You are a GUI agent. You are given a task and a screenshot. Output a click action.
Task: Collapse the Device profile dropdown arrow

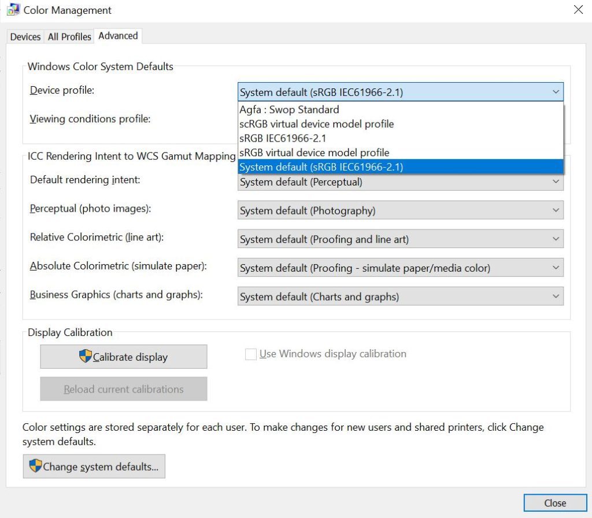point(556,92)
